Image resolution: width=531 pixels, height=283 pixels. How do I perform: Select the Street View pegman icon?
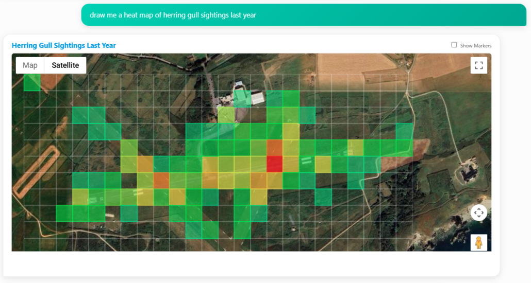(478, 242)
